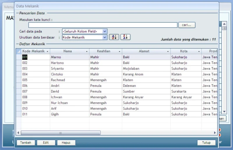Select the name Hartono
The width and height of the screenshot is (233, 150).
coord(57,63)
